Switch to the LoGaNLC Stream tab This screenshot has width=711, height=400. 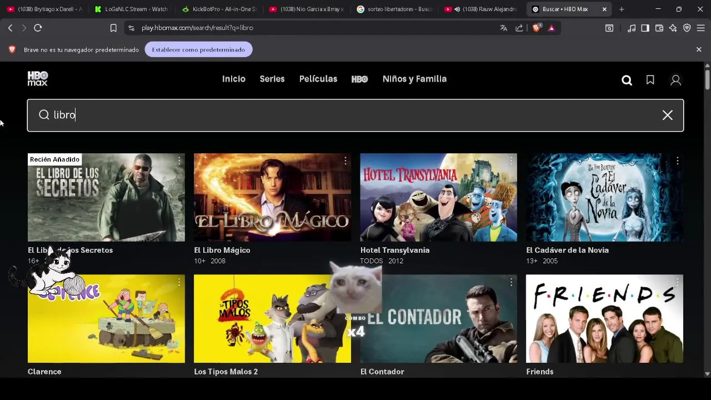[x=131, y=9]
